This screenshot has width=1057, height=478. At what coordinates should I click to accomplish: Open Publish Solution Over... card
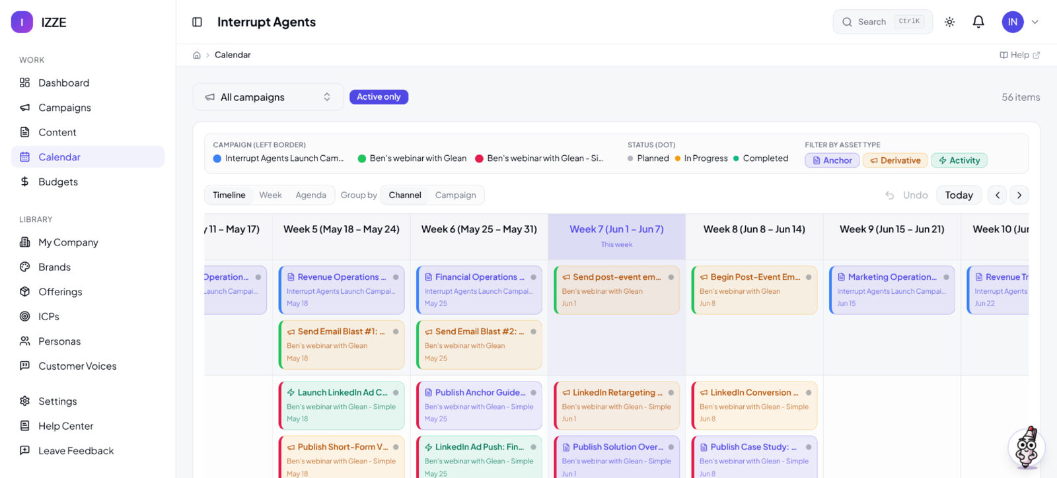pyautogui.click(x=617, y=457)
